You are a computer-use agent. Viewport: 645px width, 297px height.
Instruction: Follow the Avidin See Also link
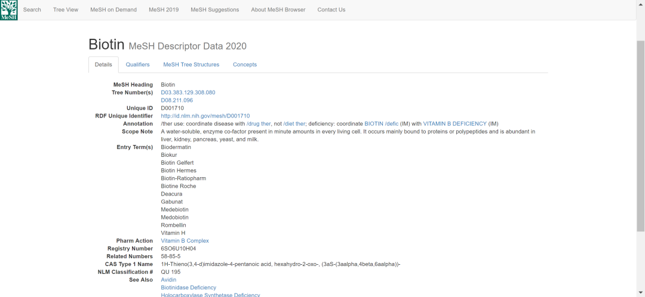coord(168,280)
